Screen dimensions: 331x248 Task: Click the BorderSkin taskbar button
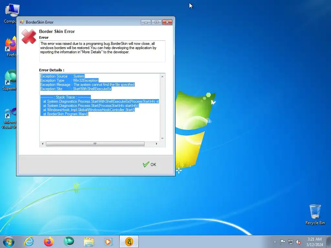(129, 242)
